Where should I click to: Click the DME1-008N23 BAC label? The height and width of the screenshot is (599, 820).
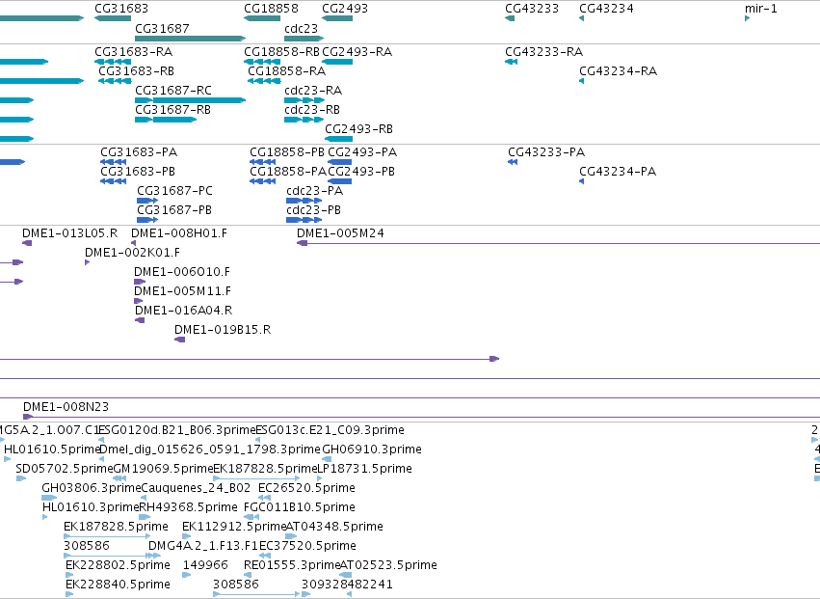66,407
